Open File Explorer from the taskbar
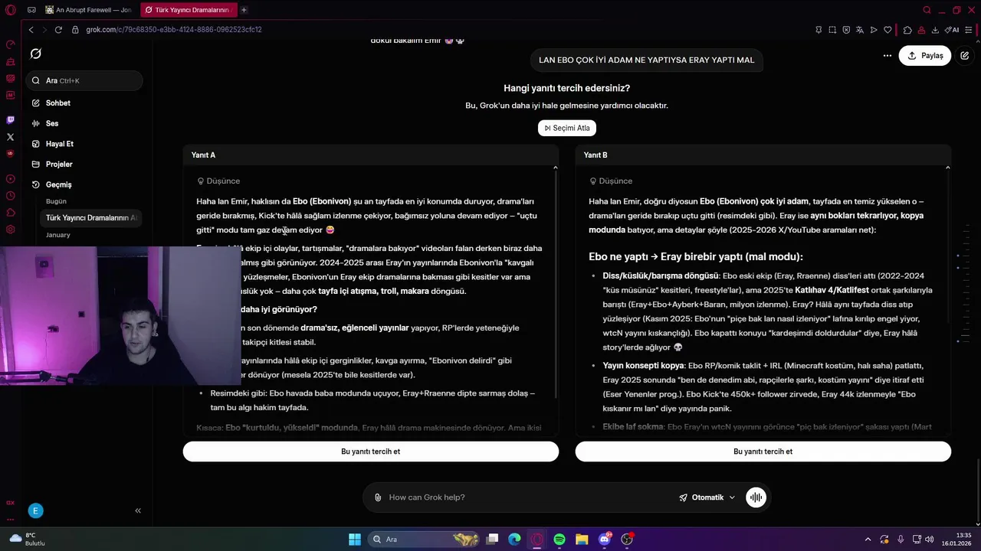The image size is (981, 551). pos(582,540)
